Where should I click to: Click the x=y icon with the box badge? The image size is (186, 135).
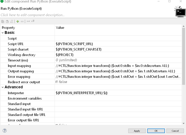point(33,21)
